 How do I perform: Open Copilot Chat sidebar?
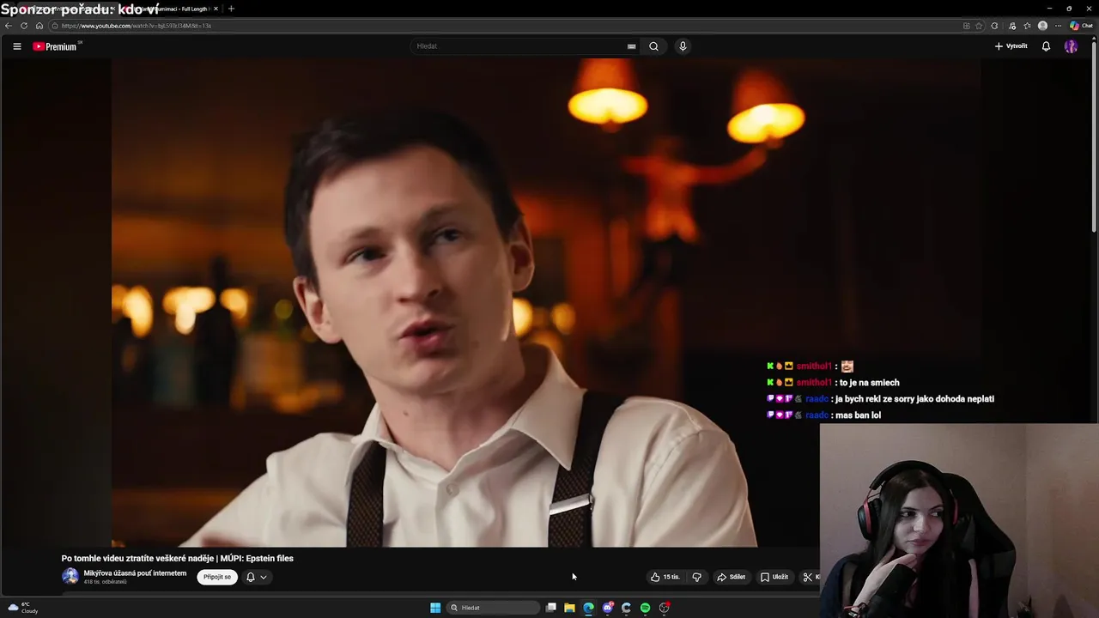1081,26
